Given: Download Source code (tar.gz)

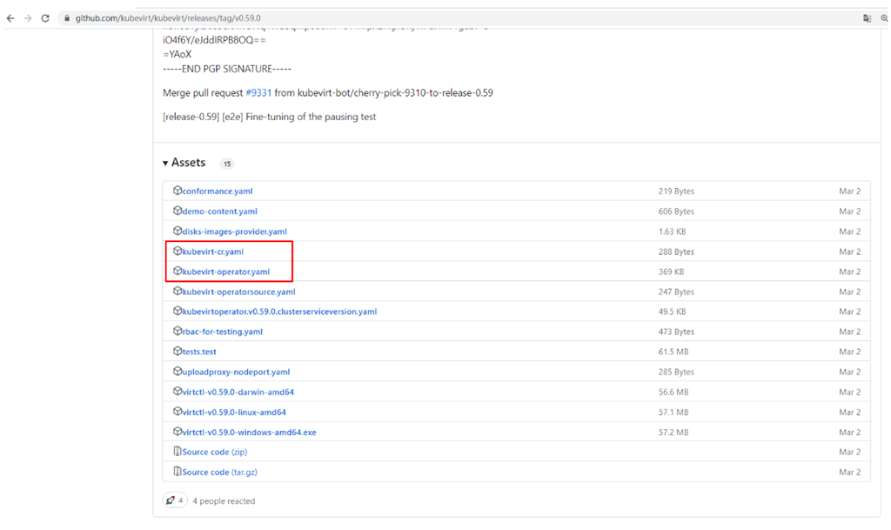Looking at the screenshot, I should 220,473.
